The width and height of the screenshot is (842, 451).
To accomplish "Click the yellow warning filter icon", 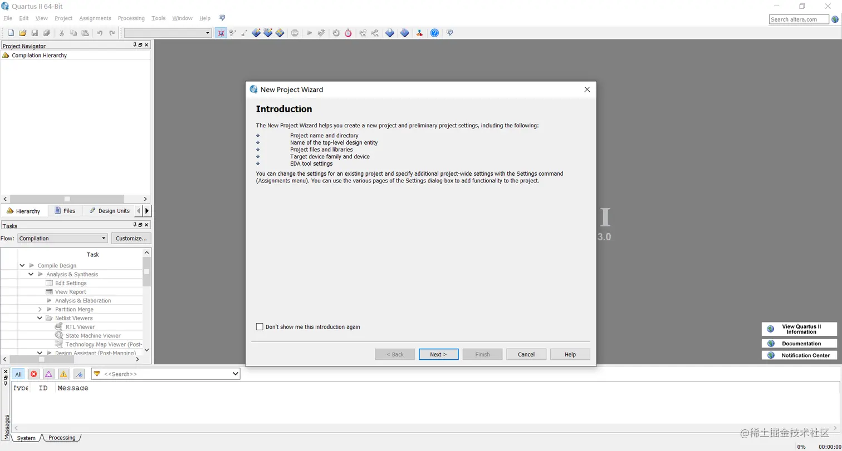I will pyautogui.click(x=63, y=374).
